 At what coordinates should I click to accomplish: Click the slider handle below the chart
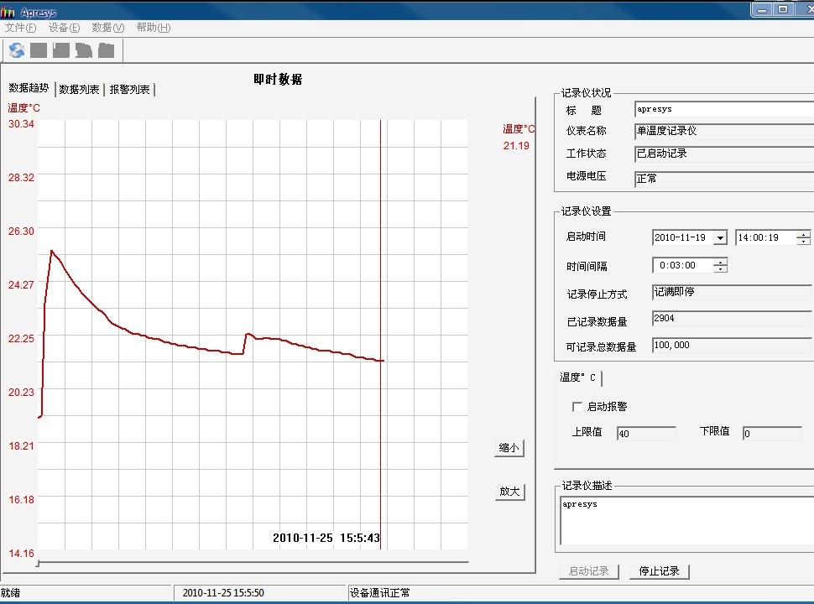pyautogui.click(x=38, y=562)
